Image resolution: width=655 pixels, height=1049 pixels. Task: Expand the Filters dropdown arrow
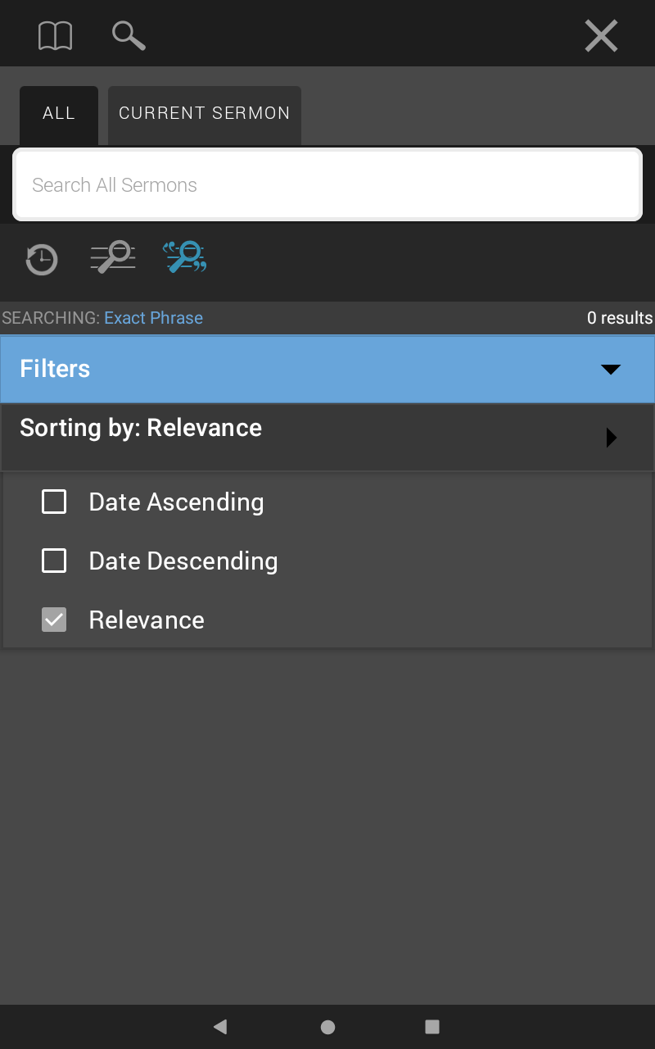(x=611, y=370)
